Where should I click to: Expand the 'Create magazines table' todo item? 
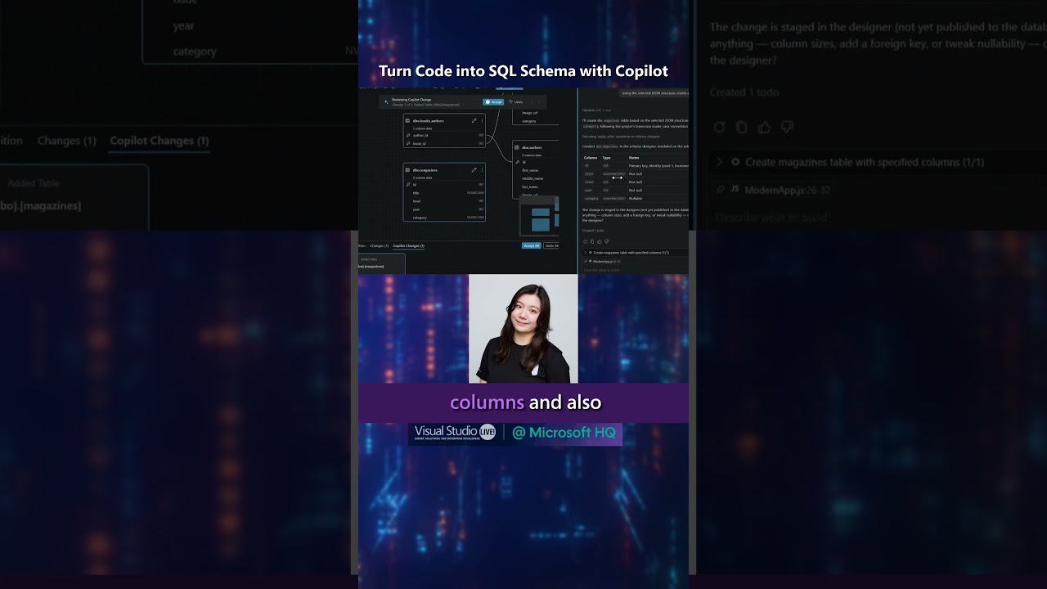tap(586, 253)
